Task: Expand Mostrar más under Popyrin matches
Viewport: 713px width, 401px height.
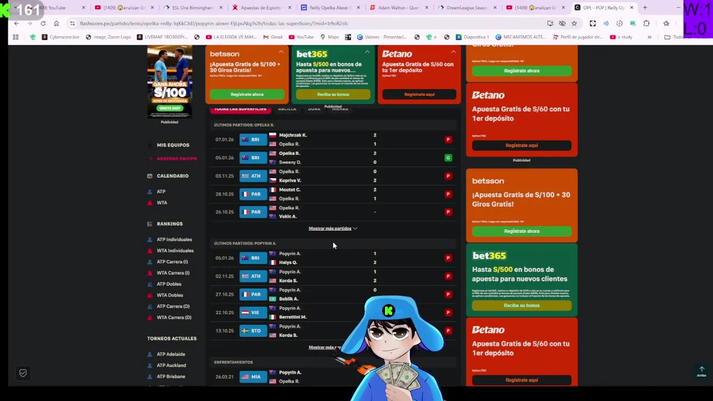Action: (x=326, y=348)
